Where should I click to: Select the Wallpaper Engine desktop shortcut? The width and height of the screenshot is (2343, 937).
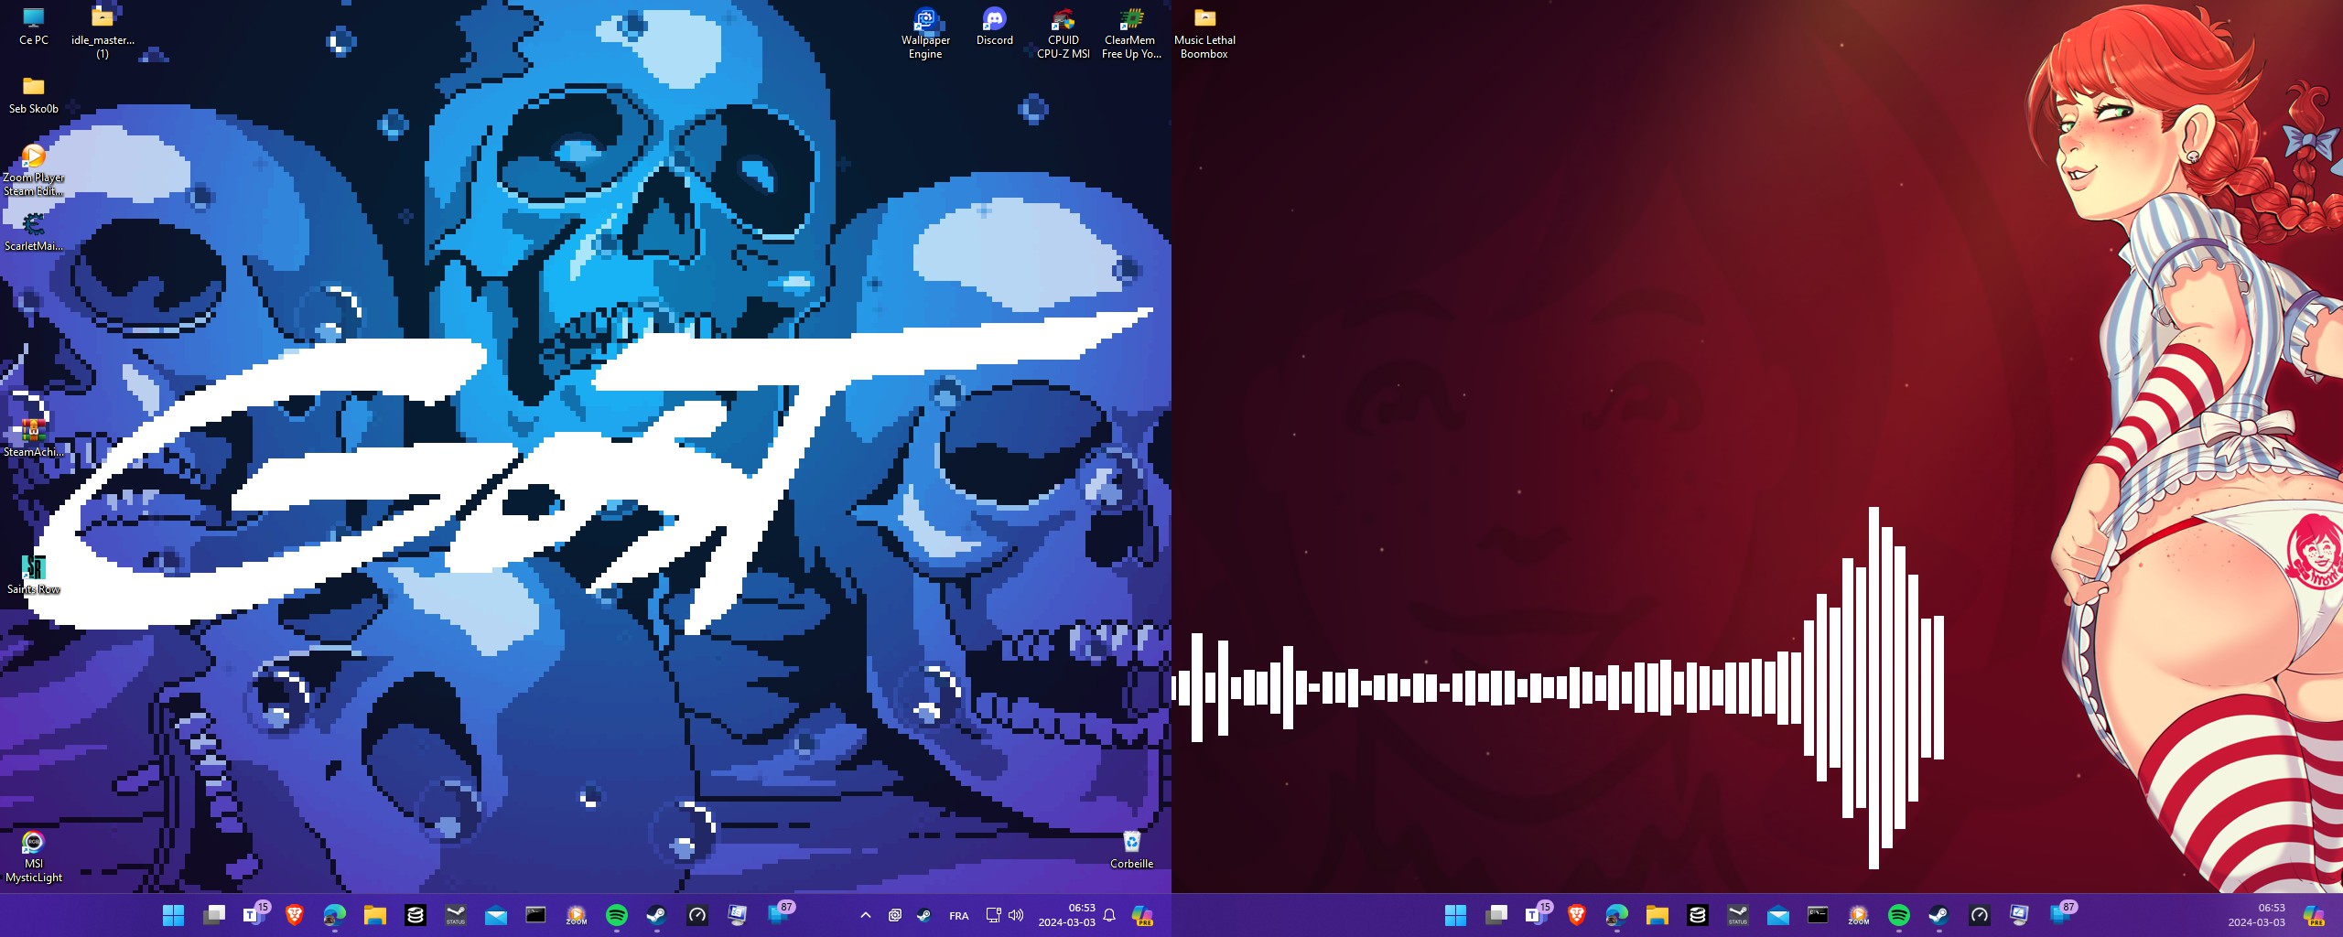(925, 33)
